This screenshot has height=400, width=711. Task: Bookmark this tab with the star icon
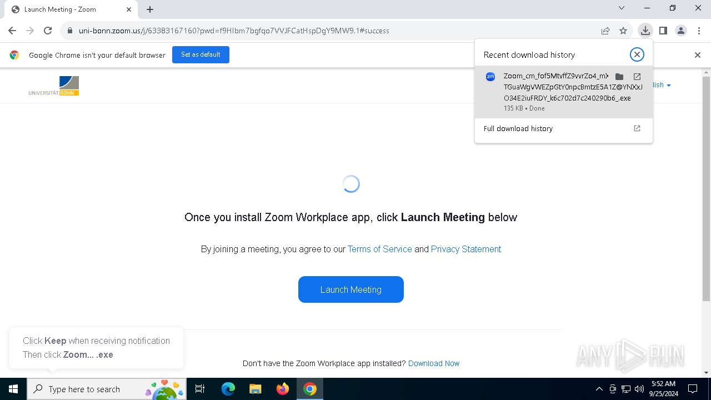pyautogui.click(x=623, y=31)
